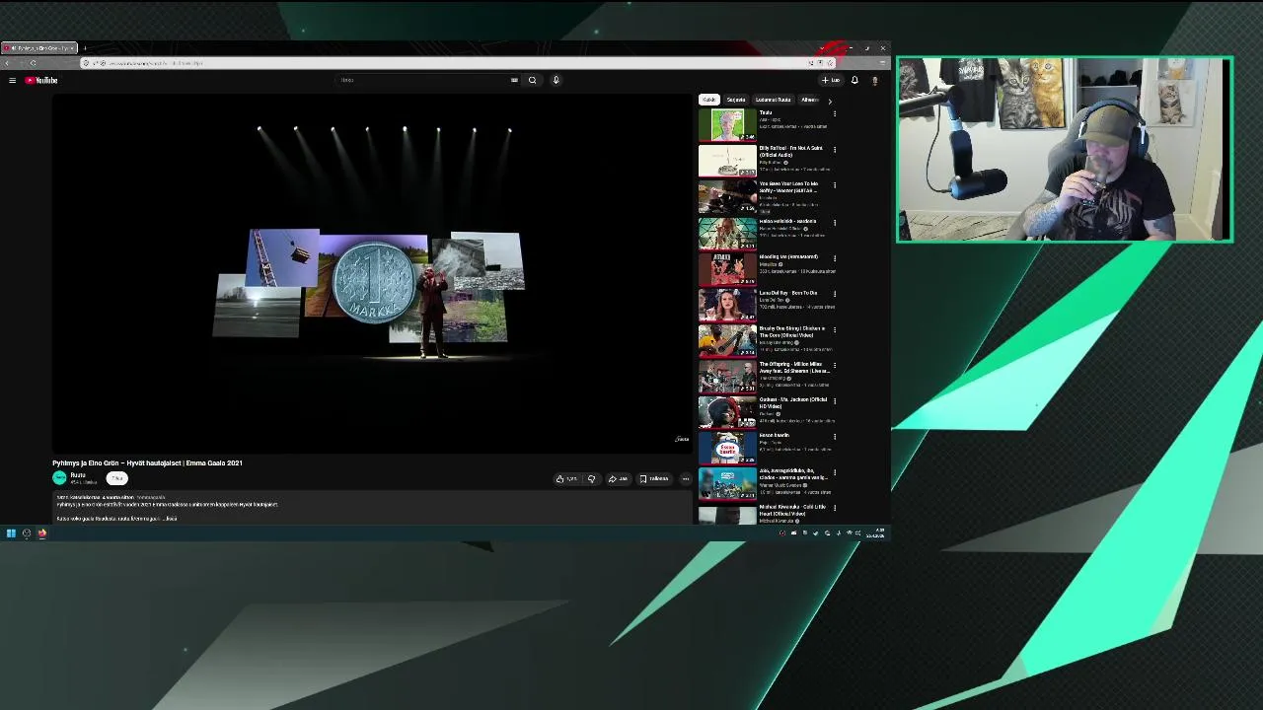Open Outkast Ms. Jackson video title
Screen dimensions: 1263x710
(792, 402)
